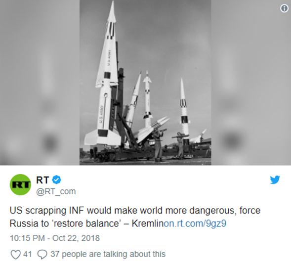Click the blue verified badge next to RT
Viewport: 291px width, 265px height.
57,180
